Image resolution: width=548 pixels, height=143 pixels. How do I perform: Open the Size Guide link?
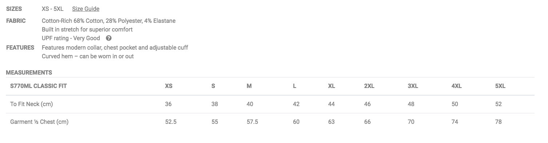(85, 9)
